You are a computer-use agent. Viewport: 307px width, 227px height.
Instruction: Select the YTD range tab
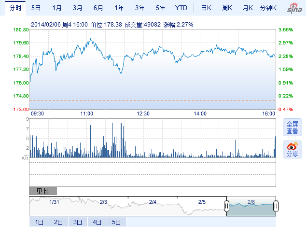pyautogui.click(x=181, y=8)
